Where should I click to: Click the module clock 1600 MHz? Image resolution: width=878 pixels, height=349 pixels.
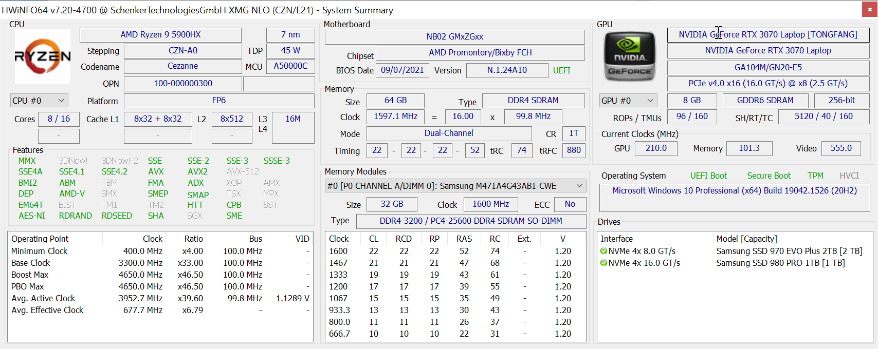tap(490, 204)
